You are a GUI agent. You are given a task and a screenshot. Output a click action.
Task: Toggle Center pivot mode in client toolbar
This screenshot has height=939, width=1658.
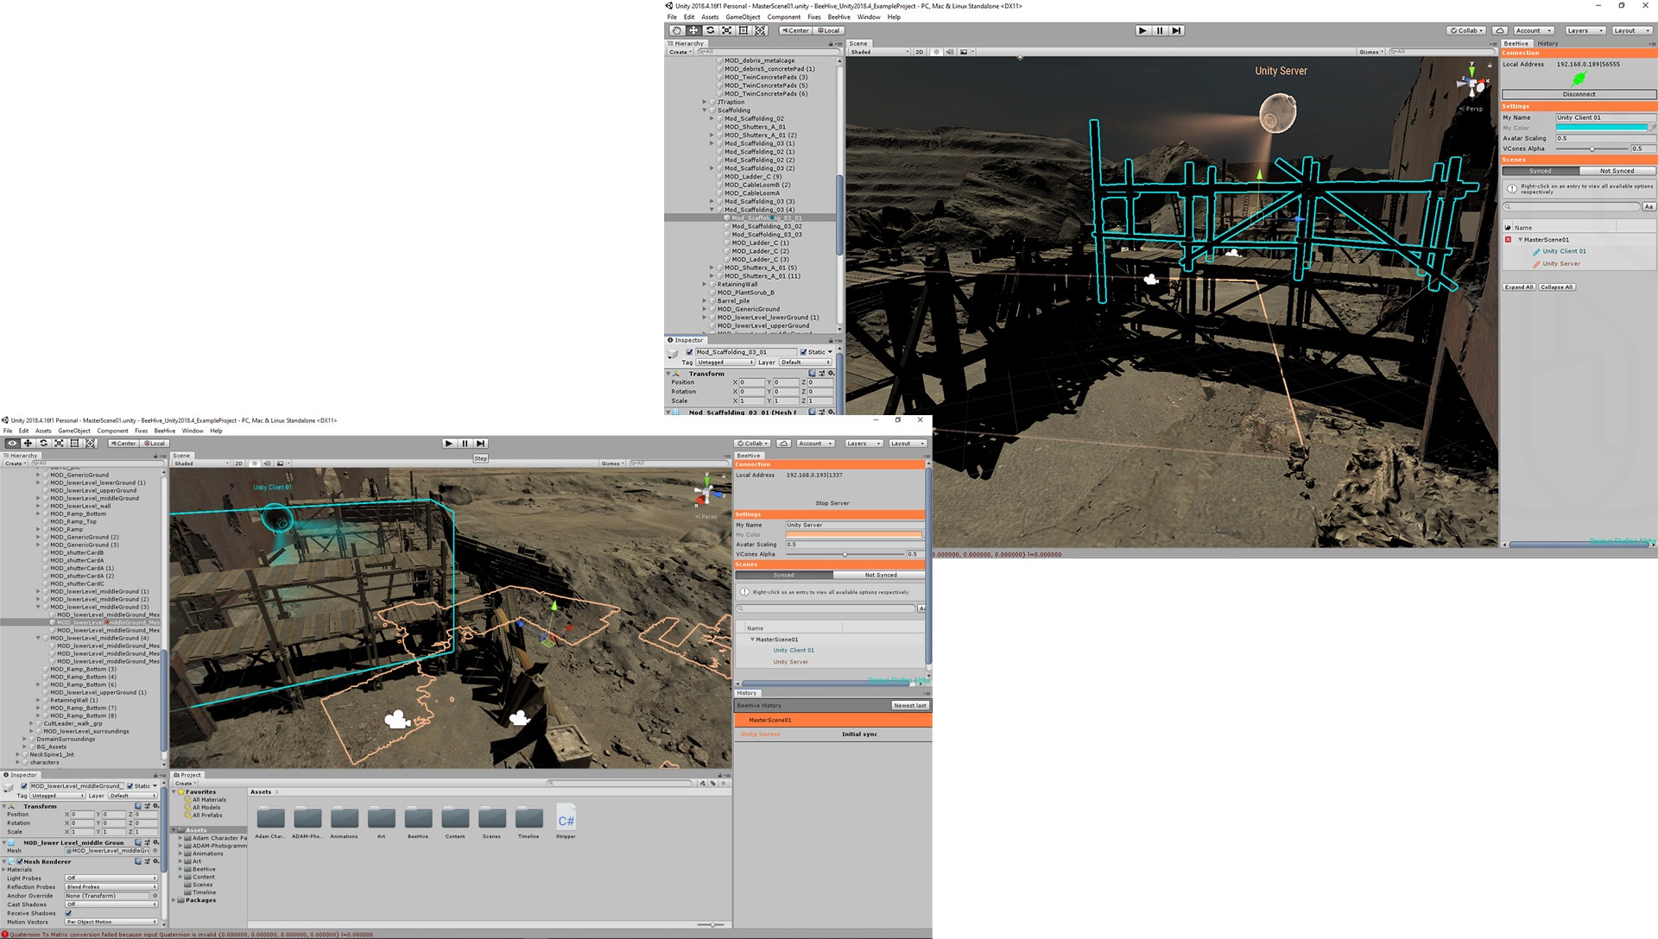[x=795, y=30]
